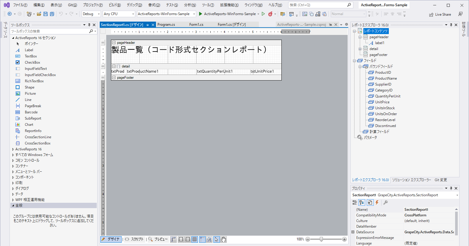This screenshot has height=246, width=469.
Task: Click the Events lightning bolt icon in Properties
Action: (x=377, y=202)
